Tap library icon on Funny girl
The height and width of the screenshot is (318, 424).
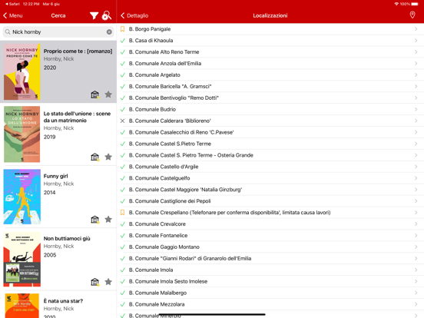(x=95, y=220)
